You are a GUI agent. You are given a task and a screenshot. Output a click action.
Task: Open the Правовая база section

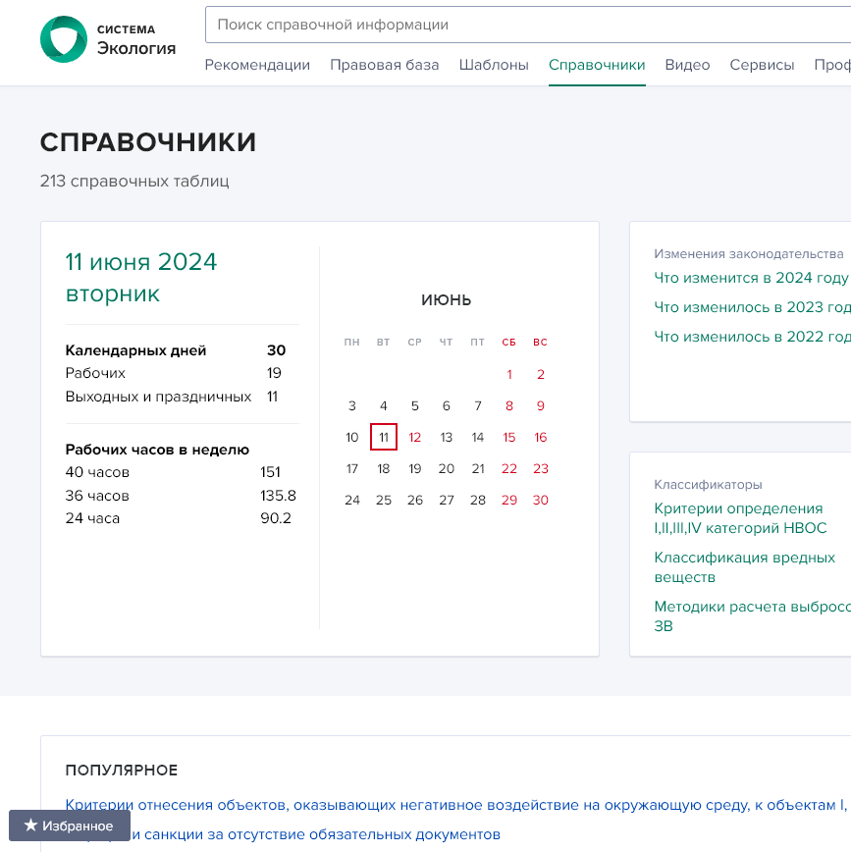coord(382,64)
